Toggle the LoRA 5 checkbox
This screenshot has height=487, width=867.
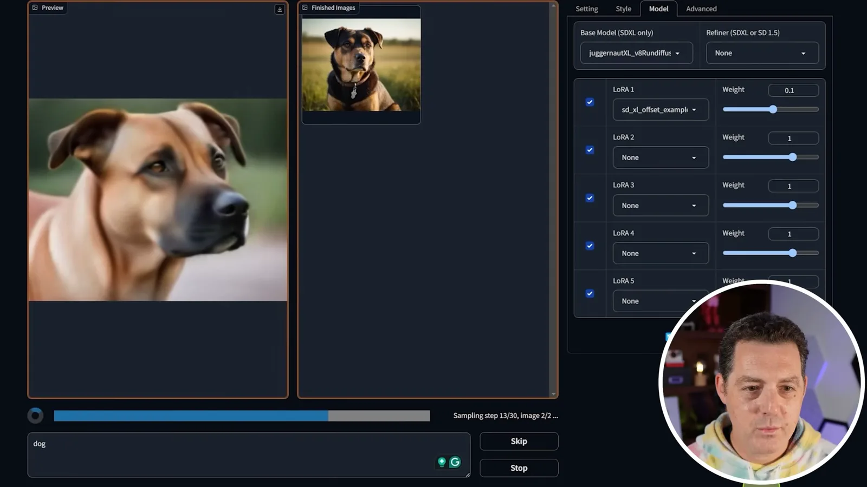[590, 293]
